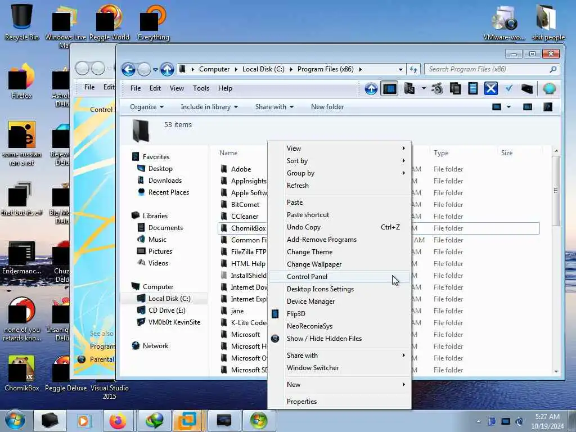Image resolution: width=576 pixels, height=432 pixels.
Task: Expand the Sort by submenu
Action: (340, 161)
